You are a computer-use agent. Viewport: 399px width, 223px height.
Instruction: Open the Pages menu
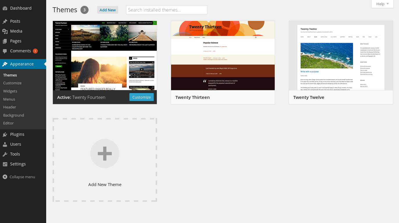[23, 41]
